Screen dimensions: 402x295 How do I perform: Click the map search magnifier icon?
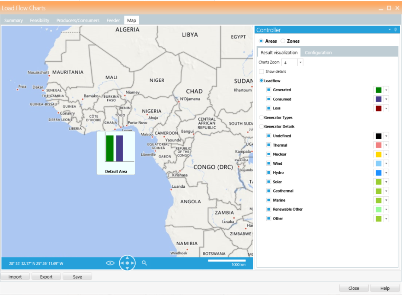144,263
